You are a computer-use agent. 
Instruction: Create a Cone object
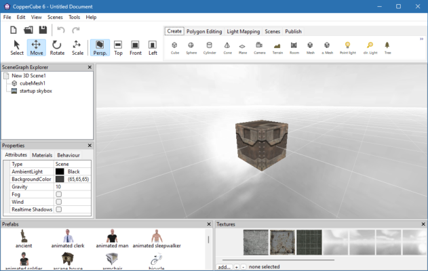[227, 48]
